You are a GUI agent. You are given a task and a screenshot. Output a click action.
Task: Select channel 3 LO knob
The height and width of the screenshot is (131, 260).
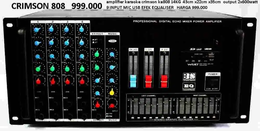[x=67, y=56]
